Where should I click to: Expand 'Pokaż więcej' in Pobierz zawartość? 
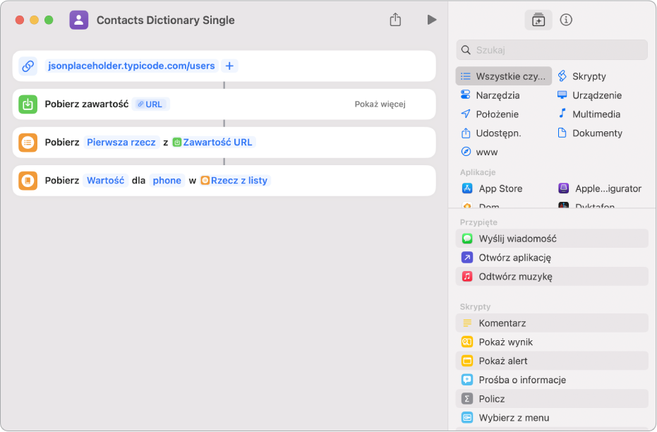point(380,104)
